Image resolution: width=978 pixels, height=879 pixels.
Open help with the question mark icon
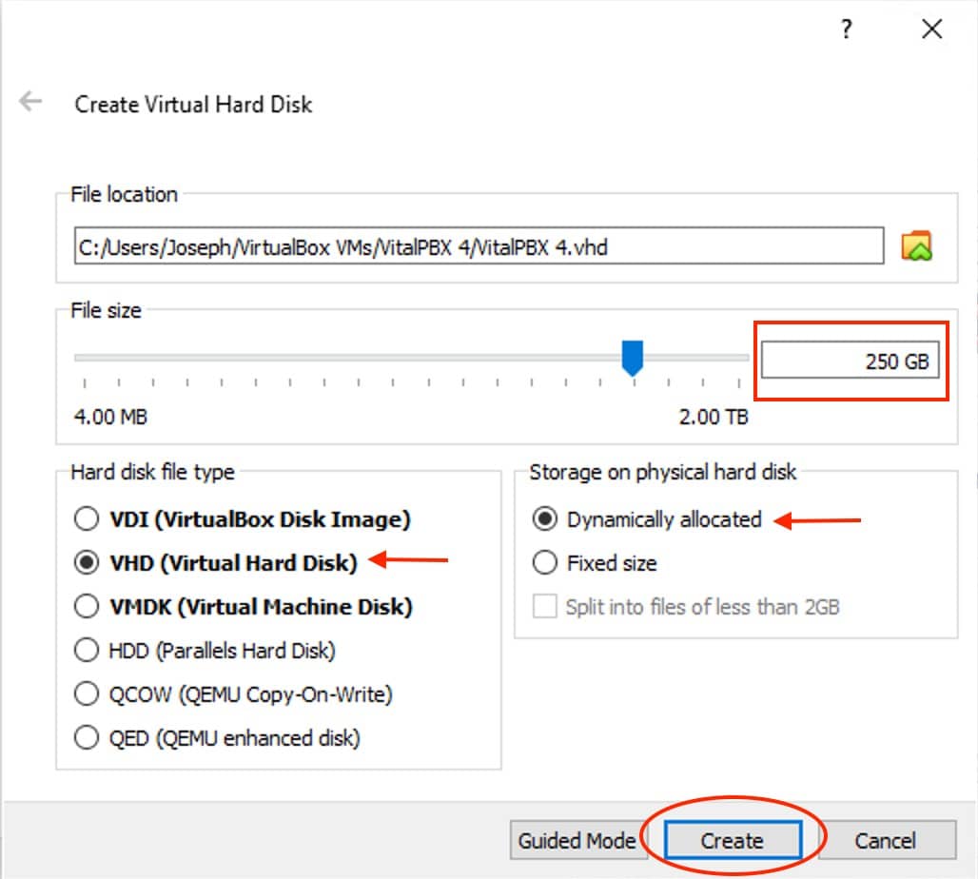pyautogui.click(x=847, y=29)
